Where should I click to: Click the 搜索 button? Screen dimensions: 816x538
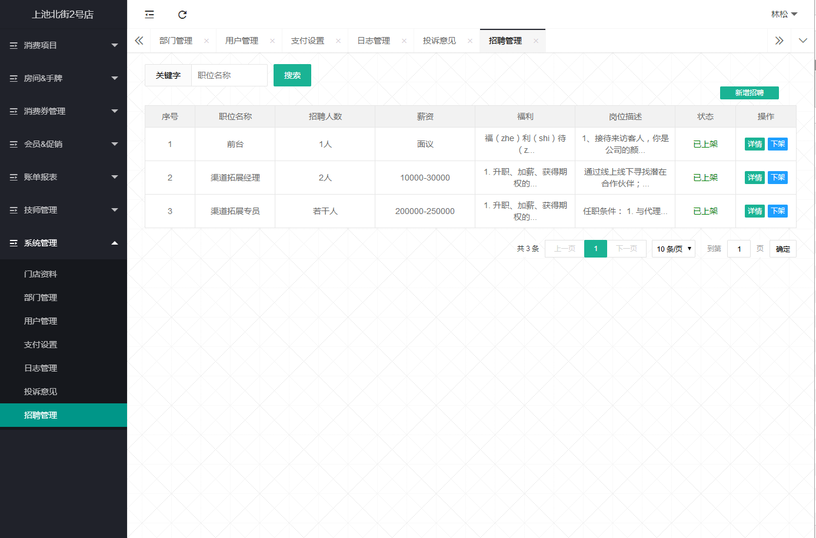(x=292, y=75)
